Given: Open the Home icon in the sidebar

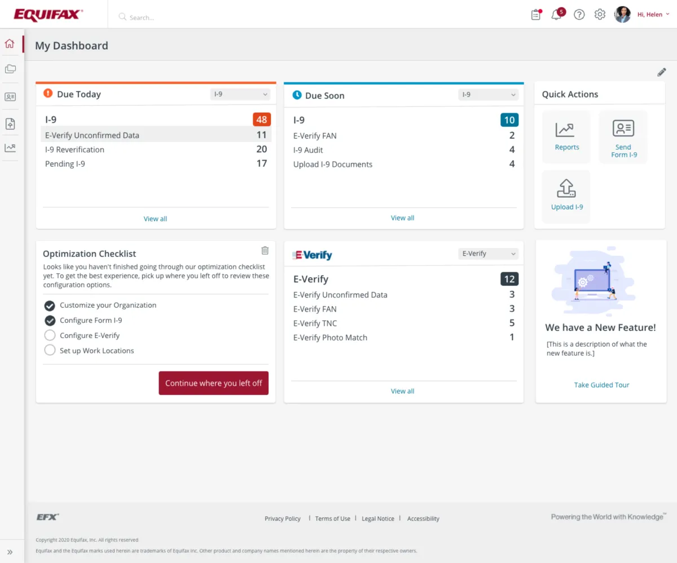Looking at the screenshot, I should (10, 43).
